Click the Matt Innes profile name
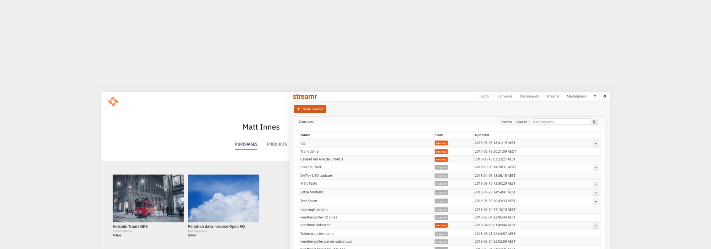 click(x=261, y=127)
